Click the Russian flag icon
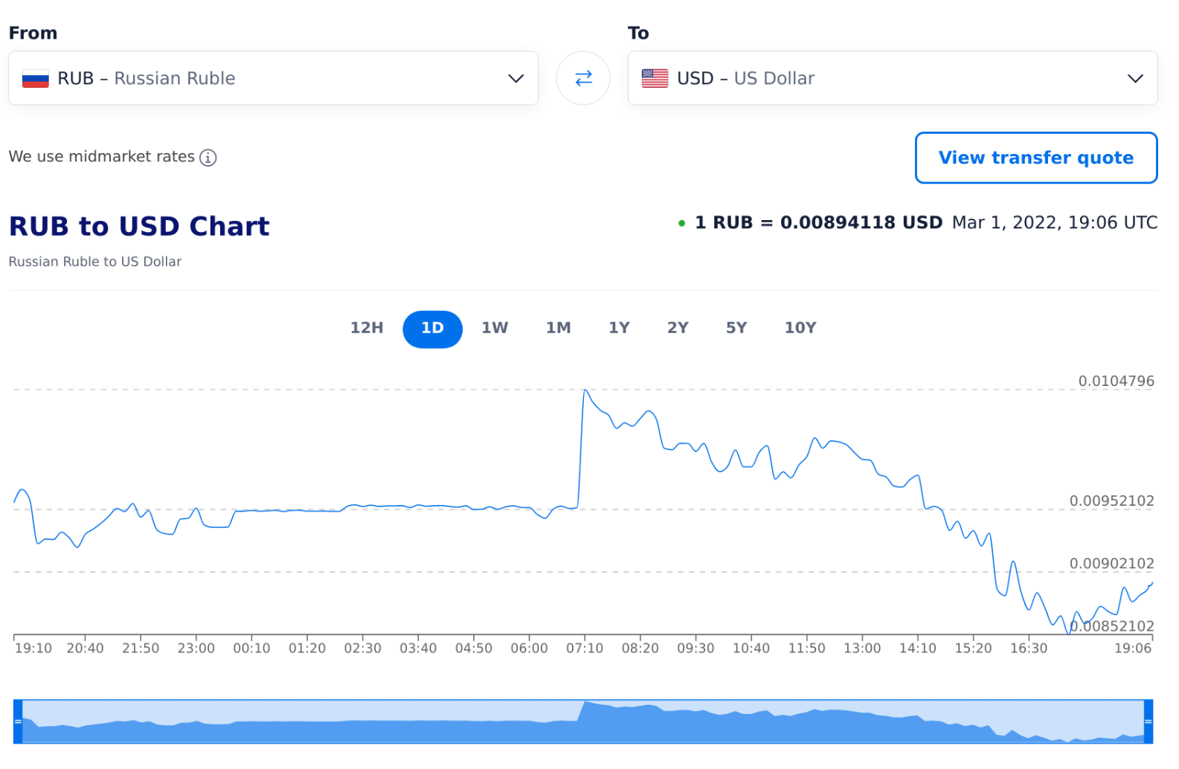 [36, 79]
